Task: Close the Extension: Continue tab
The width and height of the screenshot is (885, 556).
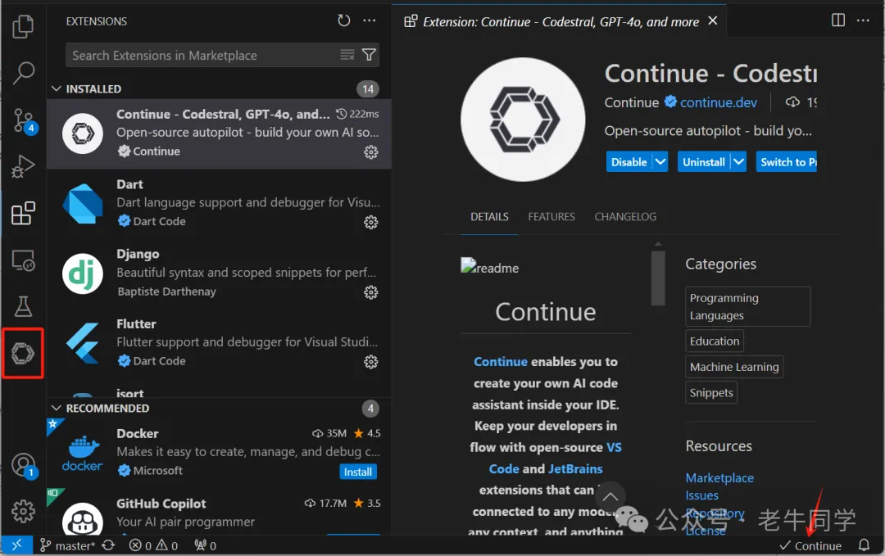Action: (712, 20)
